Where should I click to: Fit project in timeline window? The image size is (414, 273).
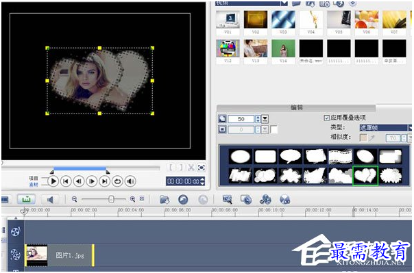tap(142, 198)
